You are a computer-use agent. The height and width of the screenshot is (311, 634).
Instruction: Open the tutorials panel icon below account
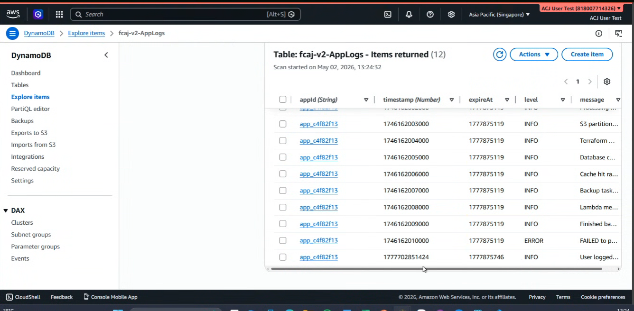618,33
